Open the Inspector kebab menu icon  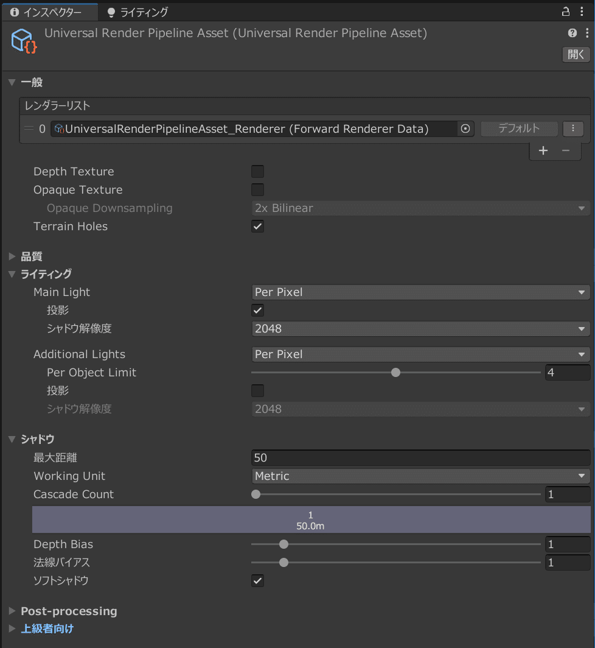[x=586, y=33]
